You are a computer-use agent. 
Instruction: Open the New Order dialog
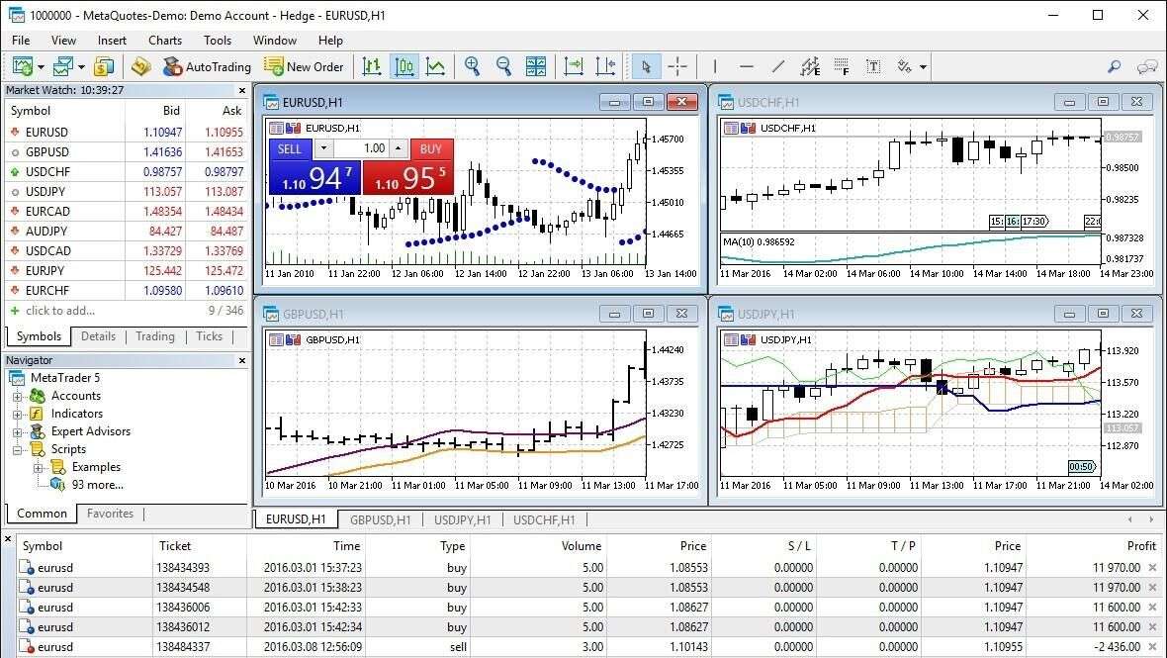(304, 67)
